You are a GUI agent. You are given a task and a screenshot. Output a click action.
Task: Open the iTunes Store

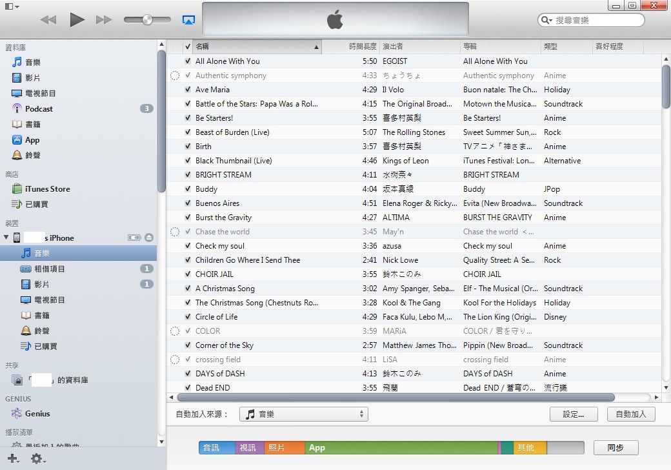point(41,189)
